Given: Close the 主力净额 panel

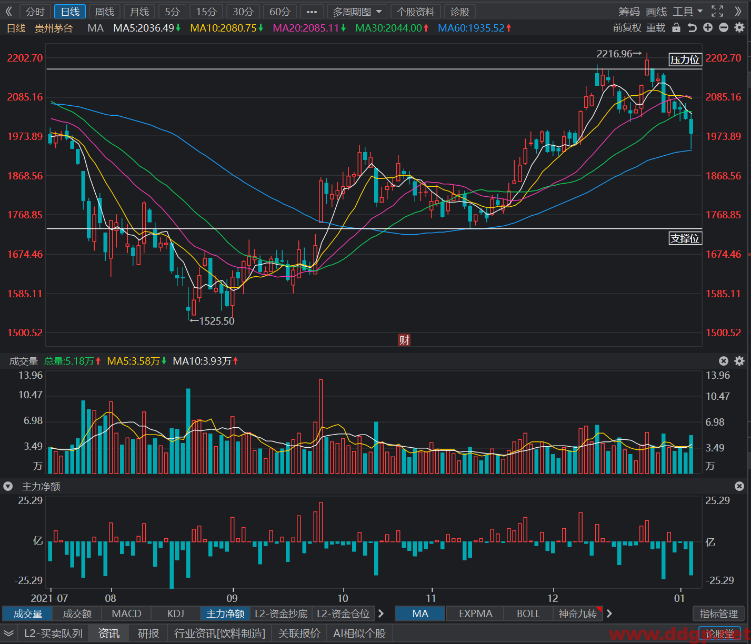Looking at the screenshot, I should (739, 486).
